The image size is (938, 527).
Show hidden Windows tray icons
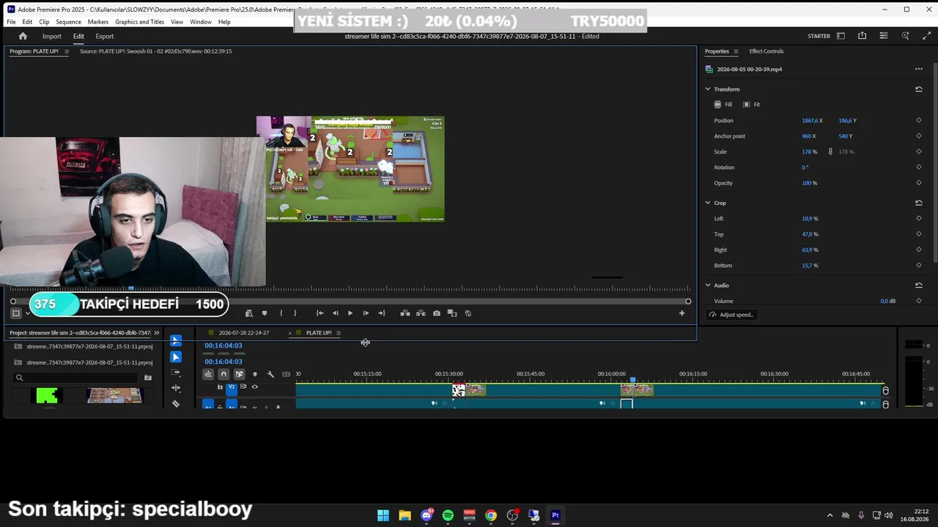tap(830, 515)
